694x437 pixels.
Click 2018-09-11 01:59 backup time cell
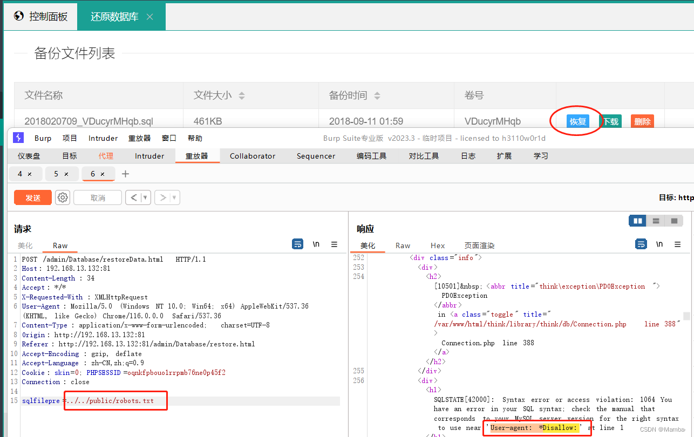366,121
